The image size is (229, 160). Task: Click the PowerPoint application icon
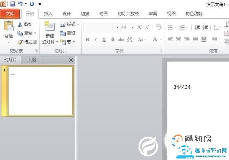[3, 4]
